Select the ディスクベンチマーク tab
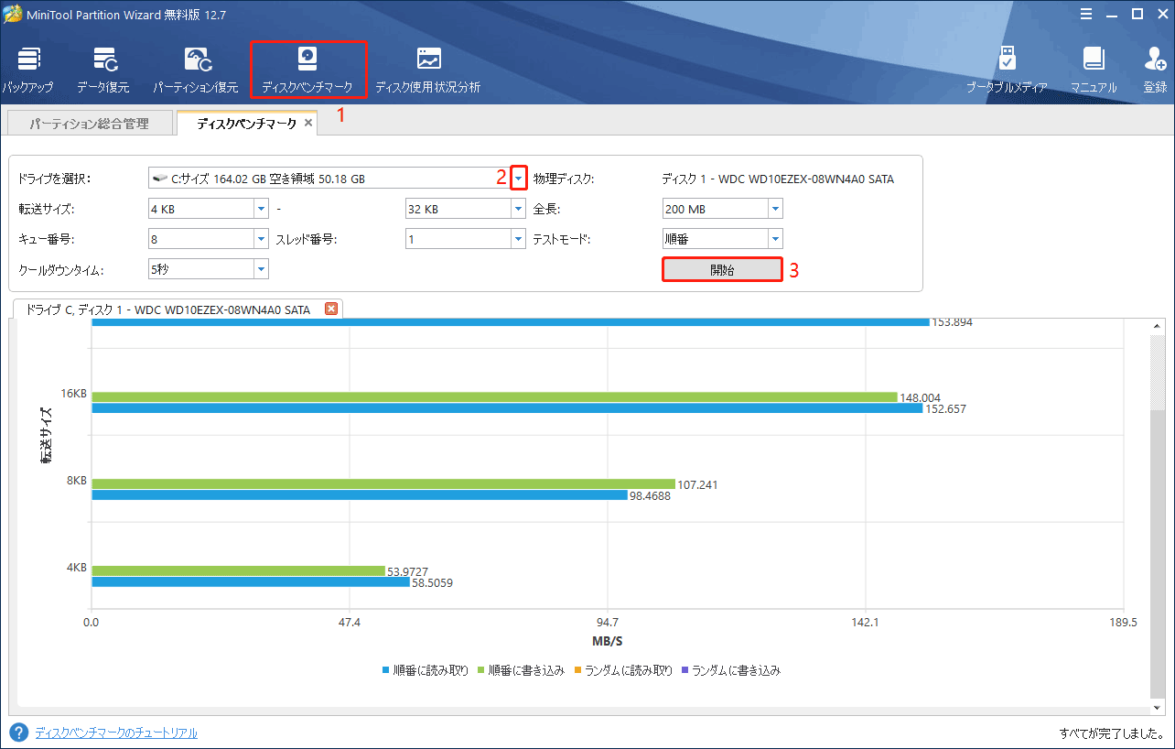 (x=246, y=124)
